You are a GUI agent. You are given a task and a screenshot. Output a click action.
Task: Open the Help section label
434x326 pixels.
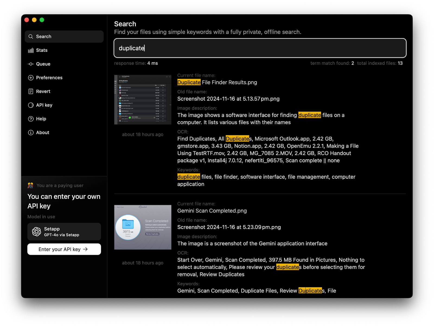[41, 119]
